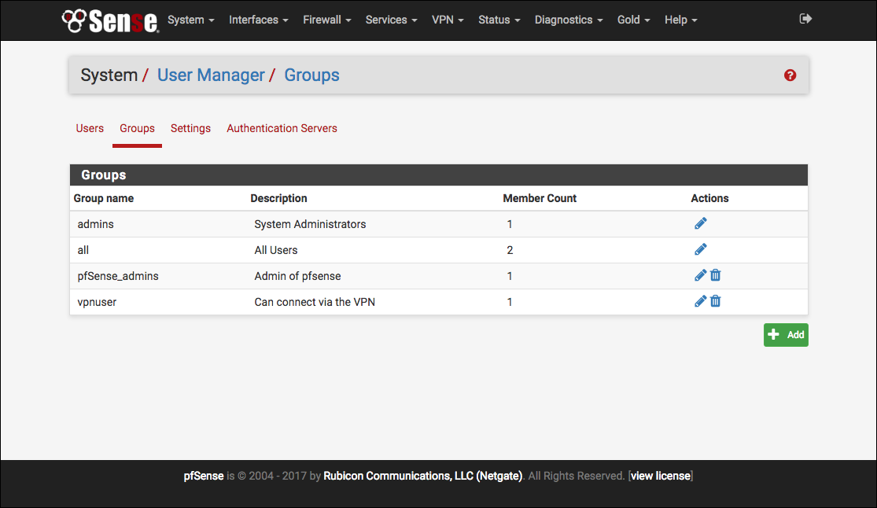Image resolution: width=877 pixels, height=508 pixels.
Task: Switch to the Settings tab
Action: (x=190, y=128)
